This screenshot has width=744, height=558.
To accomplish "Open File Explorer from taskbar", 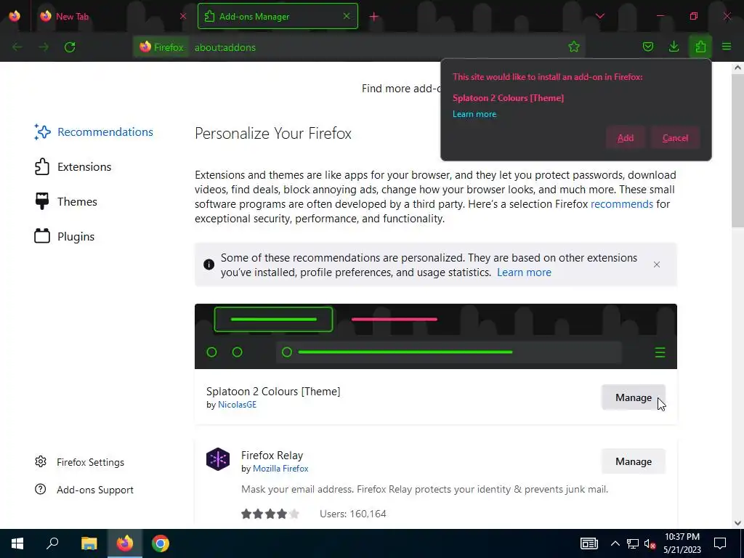I will 89,543.
